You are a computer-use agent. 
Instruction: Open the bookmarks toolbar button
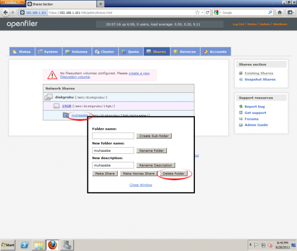click(290, 12)
